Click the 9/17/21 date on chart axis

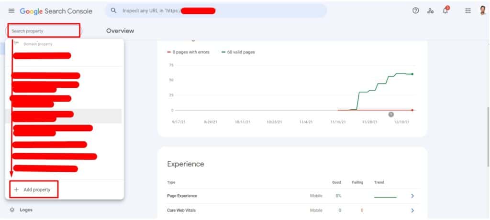pyautogui.click(x=179, y=122)
